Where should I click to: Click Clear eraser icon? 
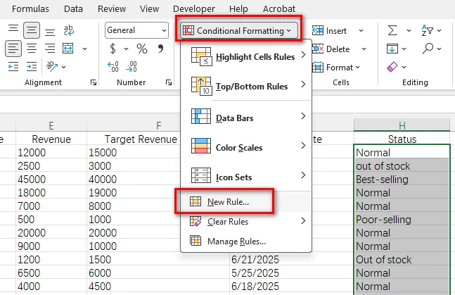392,67
